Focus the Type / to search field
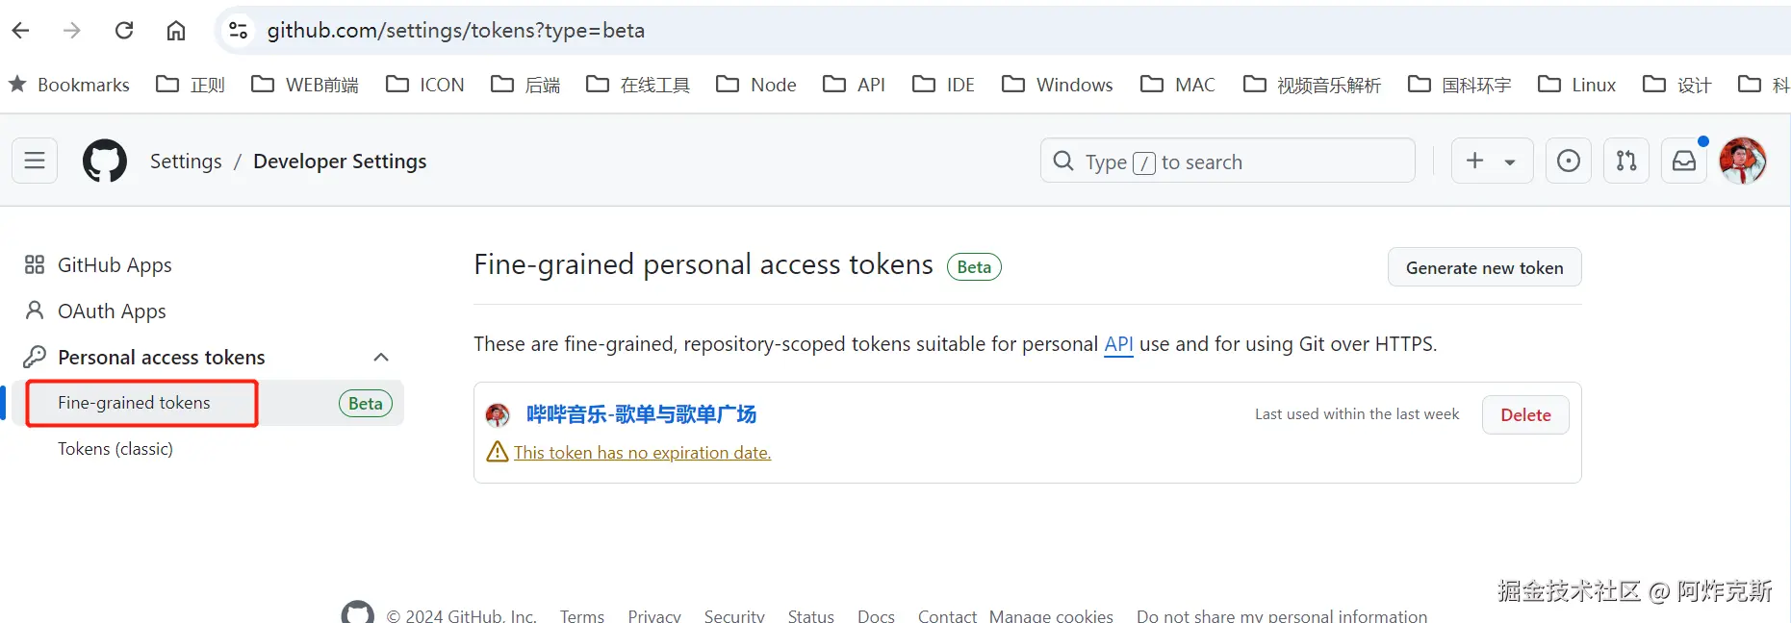Viewport: 1791px width, 623px height. (x=1227, y=162)
